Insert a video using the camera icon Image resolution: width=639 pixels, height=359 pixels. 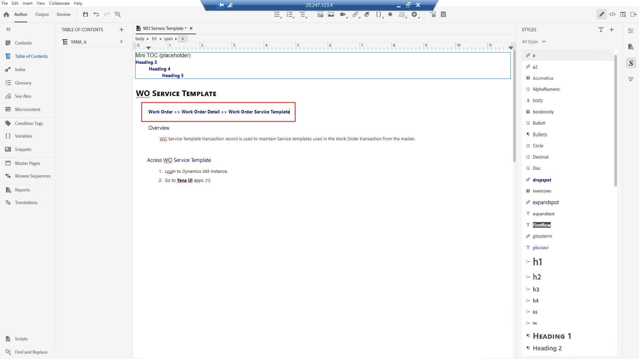coord(343,15)
